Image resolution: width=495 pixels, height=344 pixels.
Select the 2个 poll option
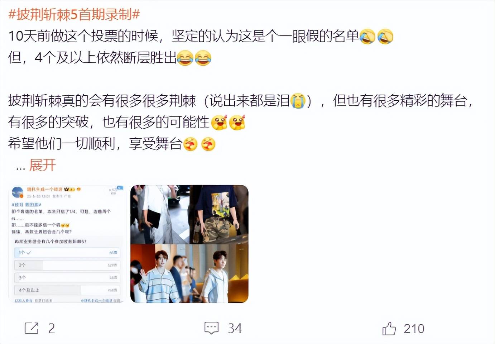coord(67,265)
